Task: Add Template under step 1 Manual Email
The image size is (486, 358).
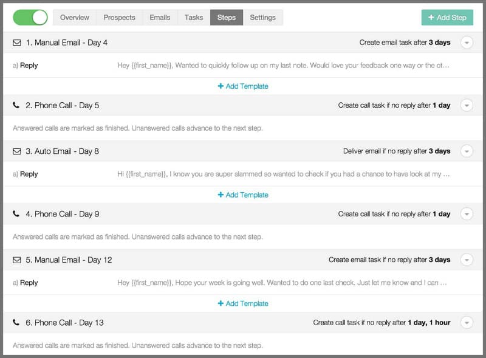Action: [x=243, y=86]
